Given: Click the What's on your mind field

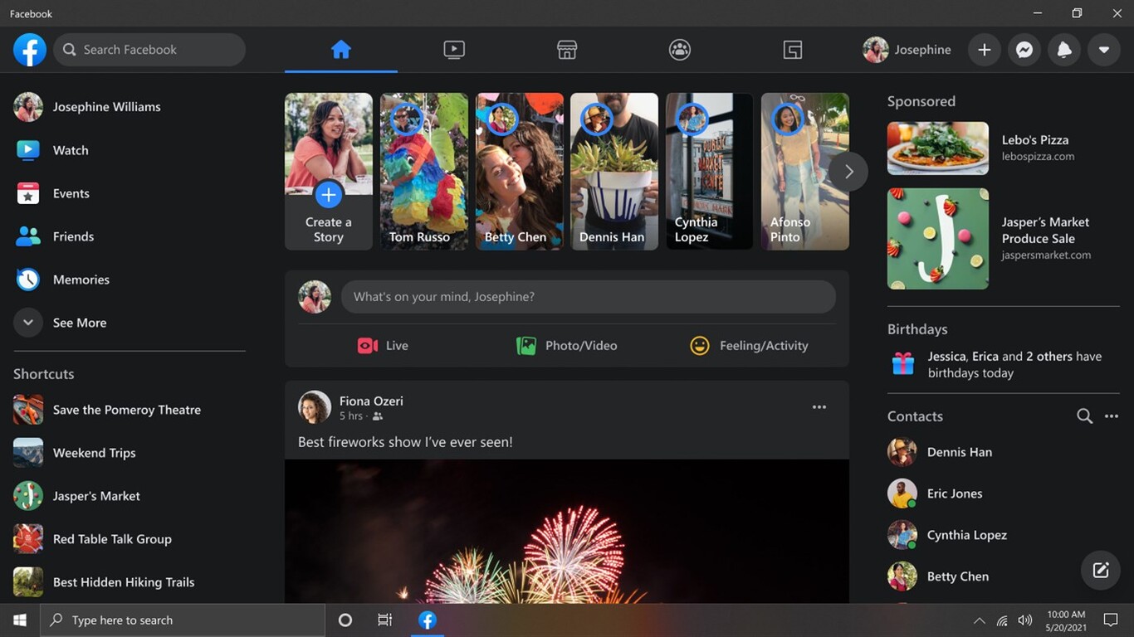Looking at the screenshot, I should (588, 296).
